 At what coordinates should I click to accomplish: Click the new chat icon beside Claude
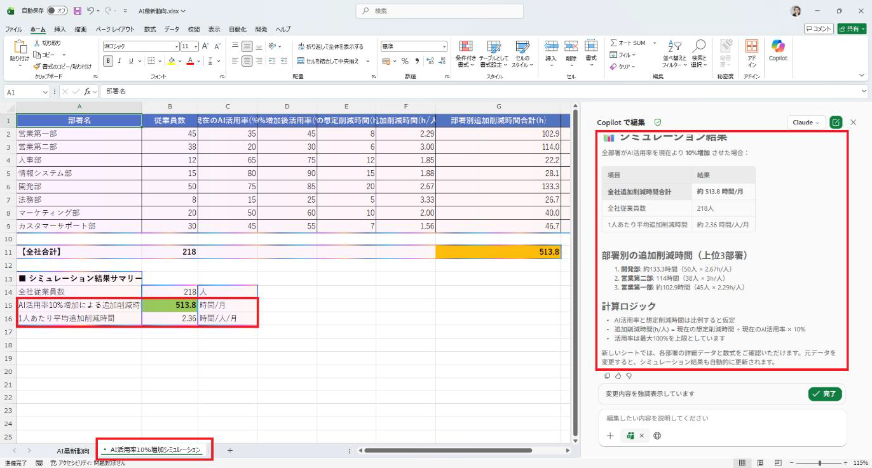click(836, 122)
